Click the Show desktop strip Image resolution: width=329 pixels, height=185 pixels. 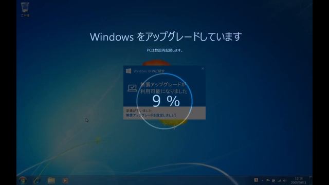coord(311,180)
